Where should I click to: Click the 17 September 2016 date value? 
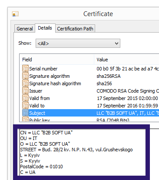coord(127,106)
